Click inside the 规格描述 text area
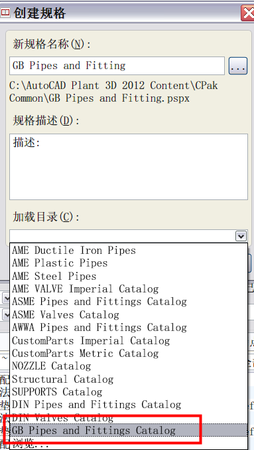The image size is (254, 450). tap(129, 167)
